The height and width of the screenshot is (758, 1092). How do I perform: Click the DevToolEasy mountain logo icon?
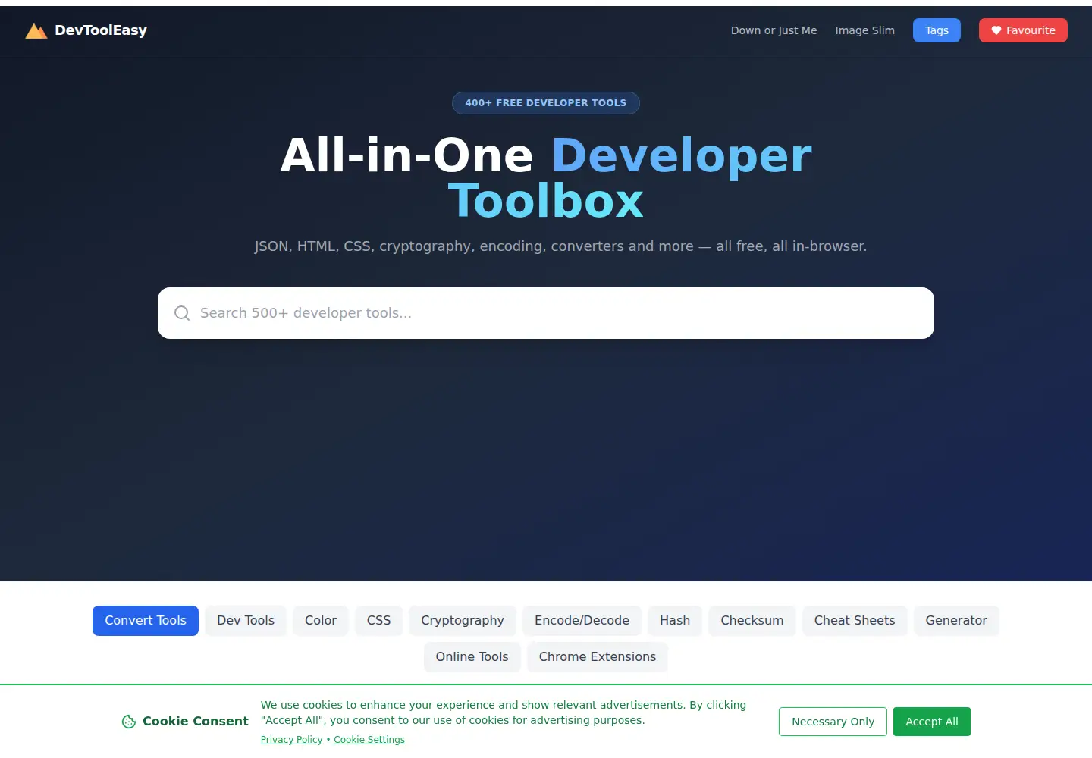click(36, 30)
